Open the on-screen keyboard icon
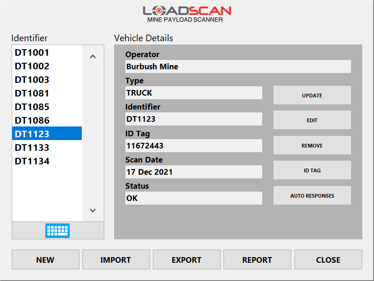 58,230
